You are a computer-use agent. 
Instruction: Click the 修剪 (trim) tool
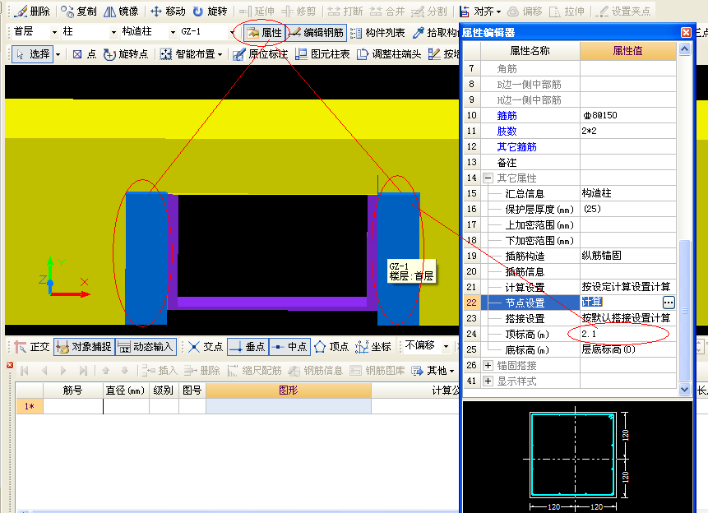pyautogui.click(x=298, y=12)
